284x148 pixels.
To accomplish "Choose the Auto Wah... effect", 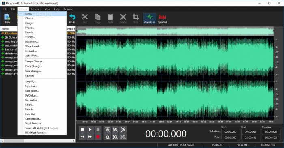I will tap(42, 56).
